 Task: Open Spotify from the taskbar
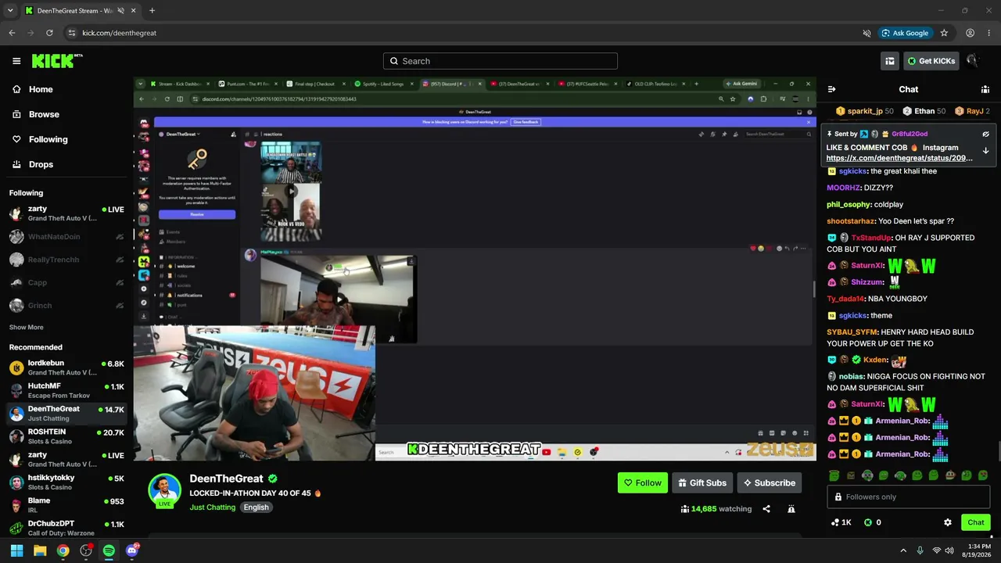pos(109,550)
